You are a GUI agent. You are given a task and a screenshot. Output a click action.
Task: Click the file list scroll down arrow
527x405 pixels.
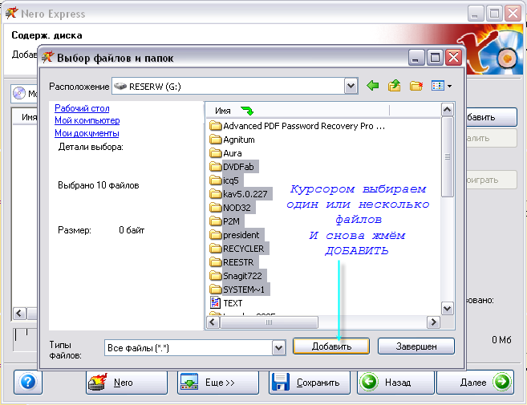448,308
